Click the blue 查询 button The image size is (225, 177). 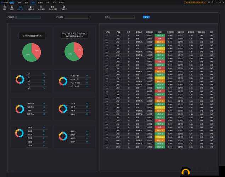point(146,17)
